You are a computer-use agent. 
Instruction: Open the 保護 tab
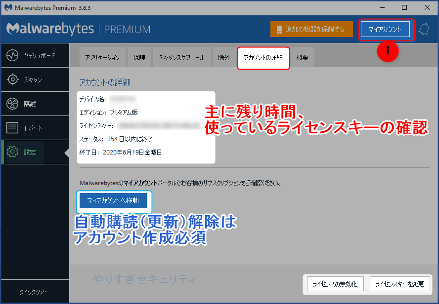click(139, 58)
